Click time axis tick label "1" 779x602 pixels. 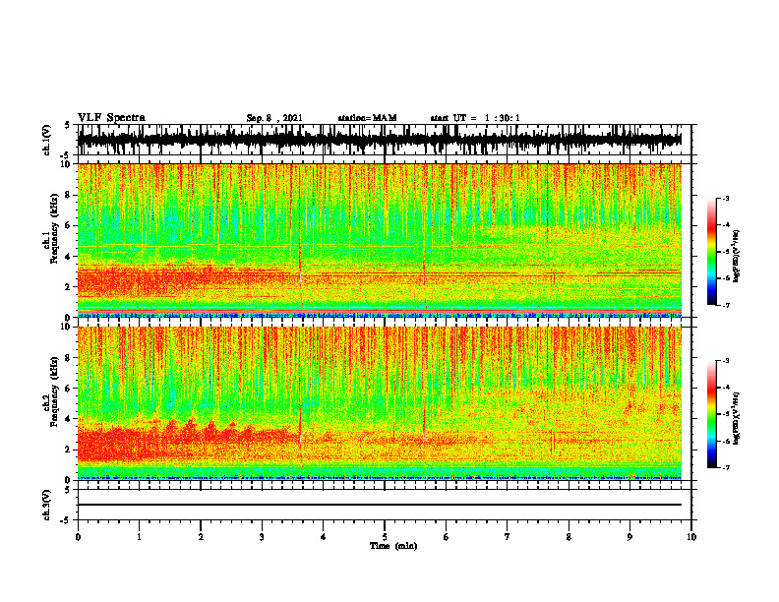click(x=139, y=537)
